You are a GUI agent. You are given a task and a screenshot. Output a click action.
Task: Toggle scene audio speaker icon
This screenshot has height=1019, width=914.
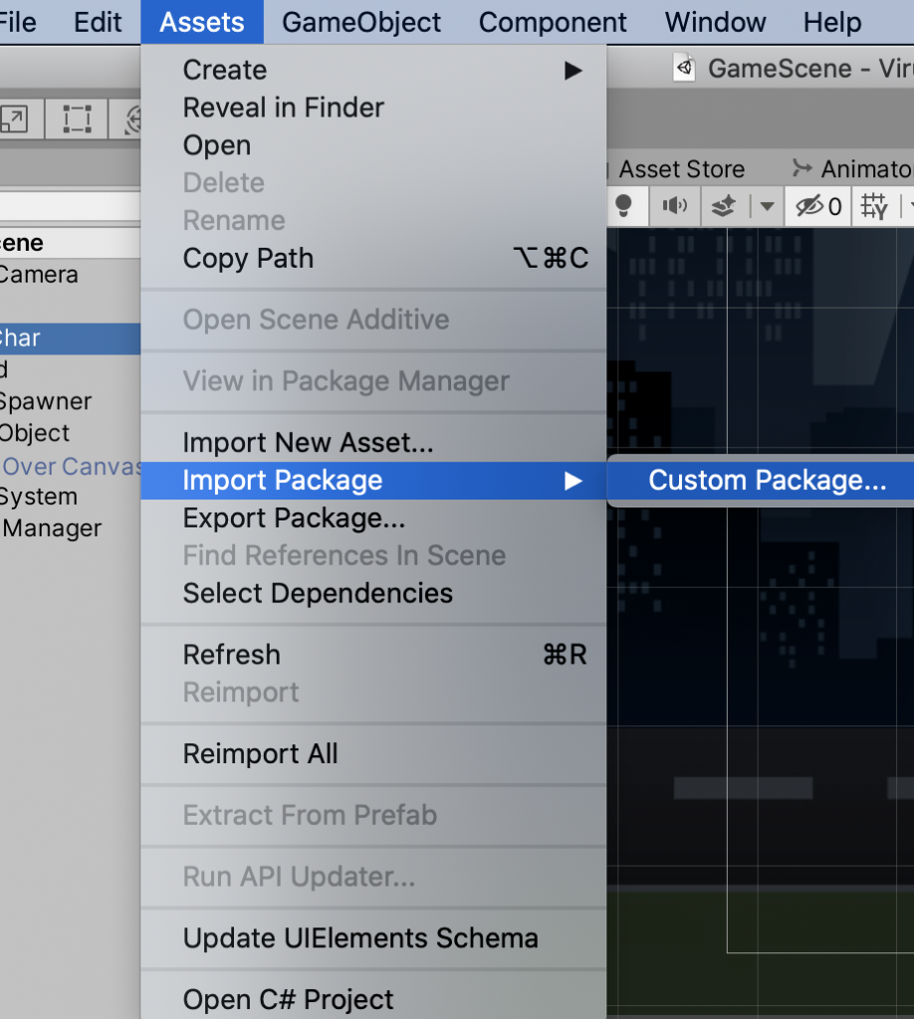click(x=676, y=206)
